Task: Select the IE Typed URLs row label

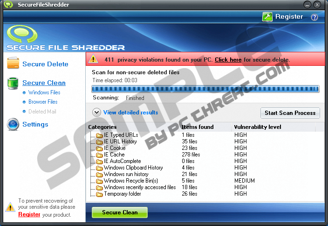Action: pyautogui.click(x=121, y=135)
